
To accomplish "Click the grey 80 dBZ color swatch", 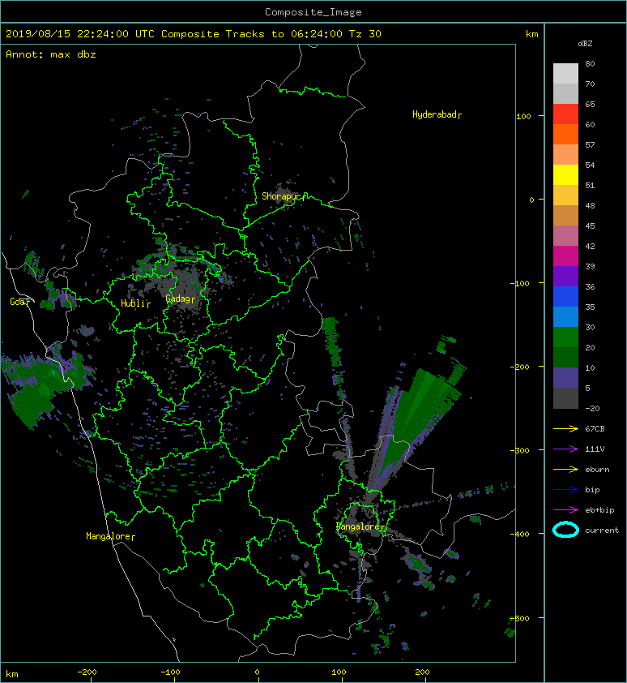I will pyautogui.click(x=565, y=73).
